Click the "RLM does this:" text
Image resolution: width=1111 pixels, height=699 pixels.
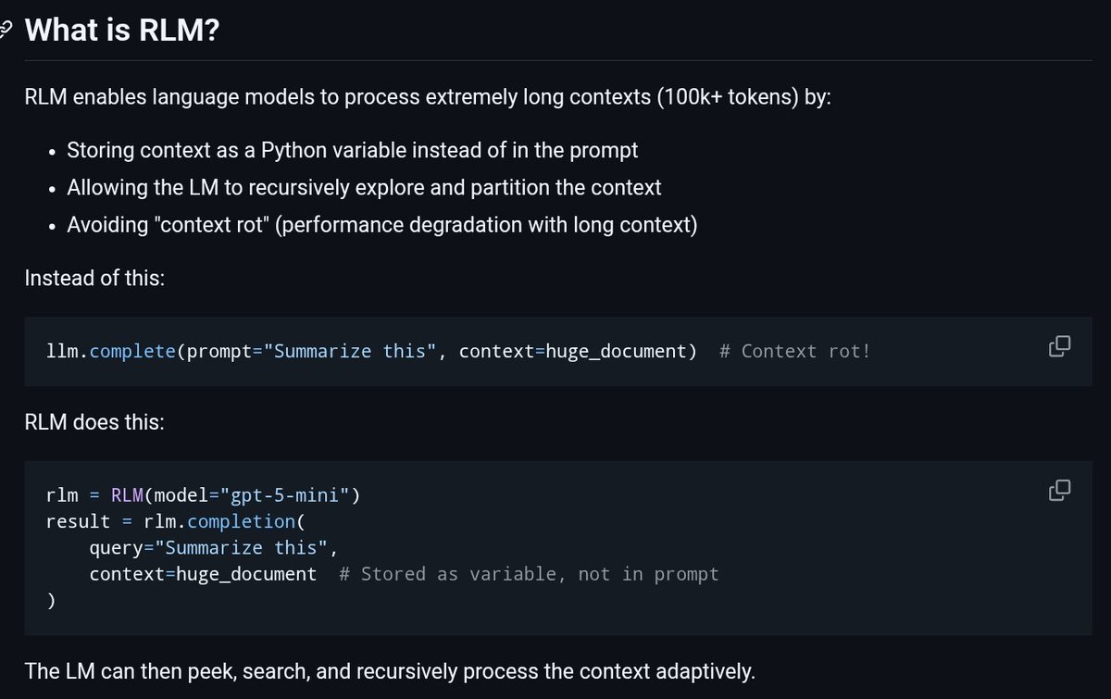click(94, 423)
